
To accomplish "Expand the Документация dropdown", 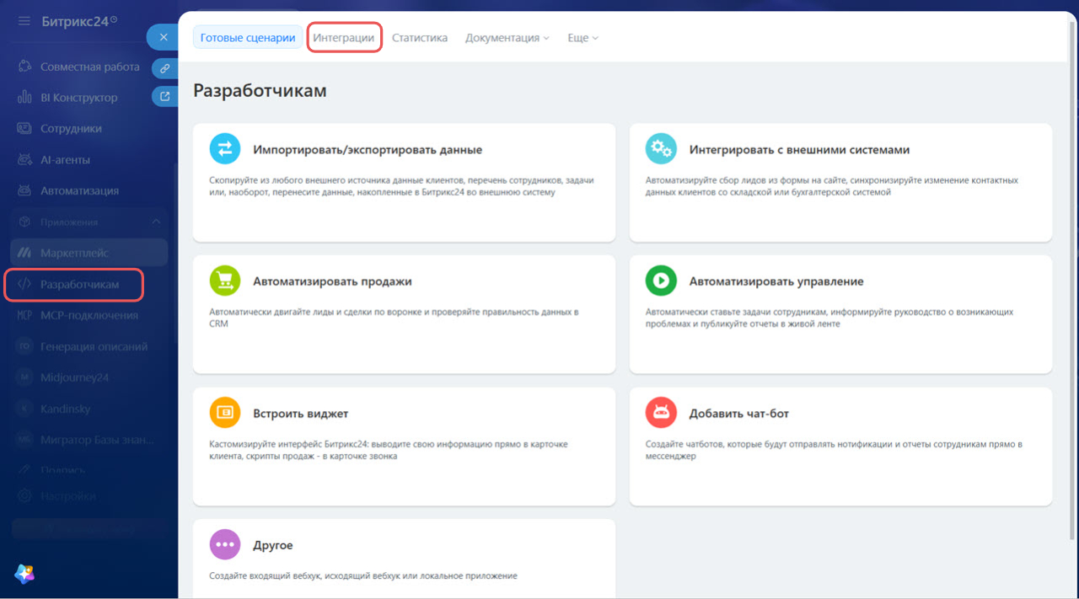I will pos(507,38).
